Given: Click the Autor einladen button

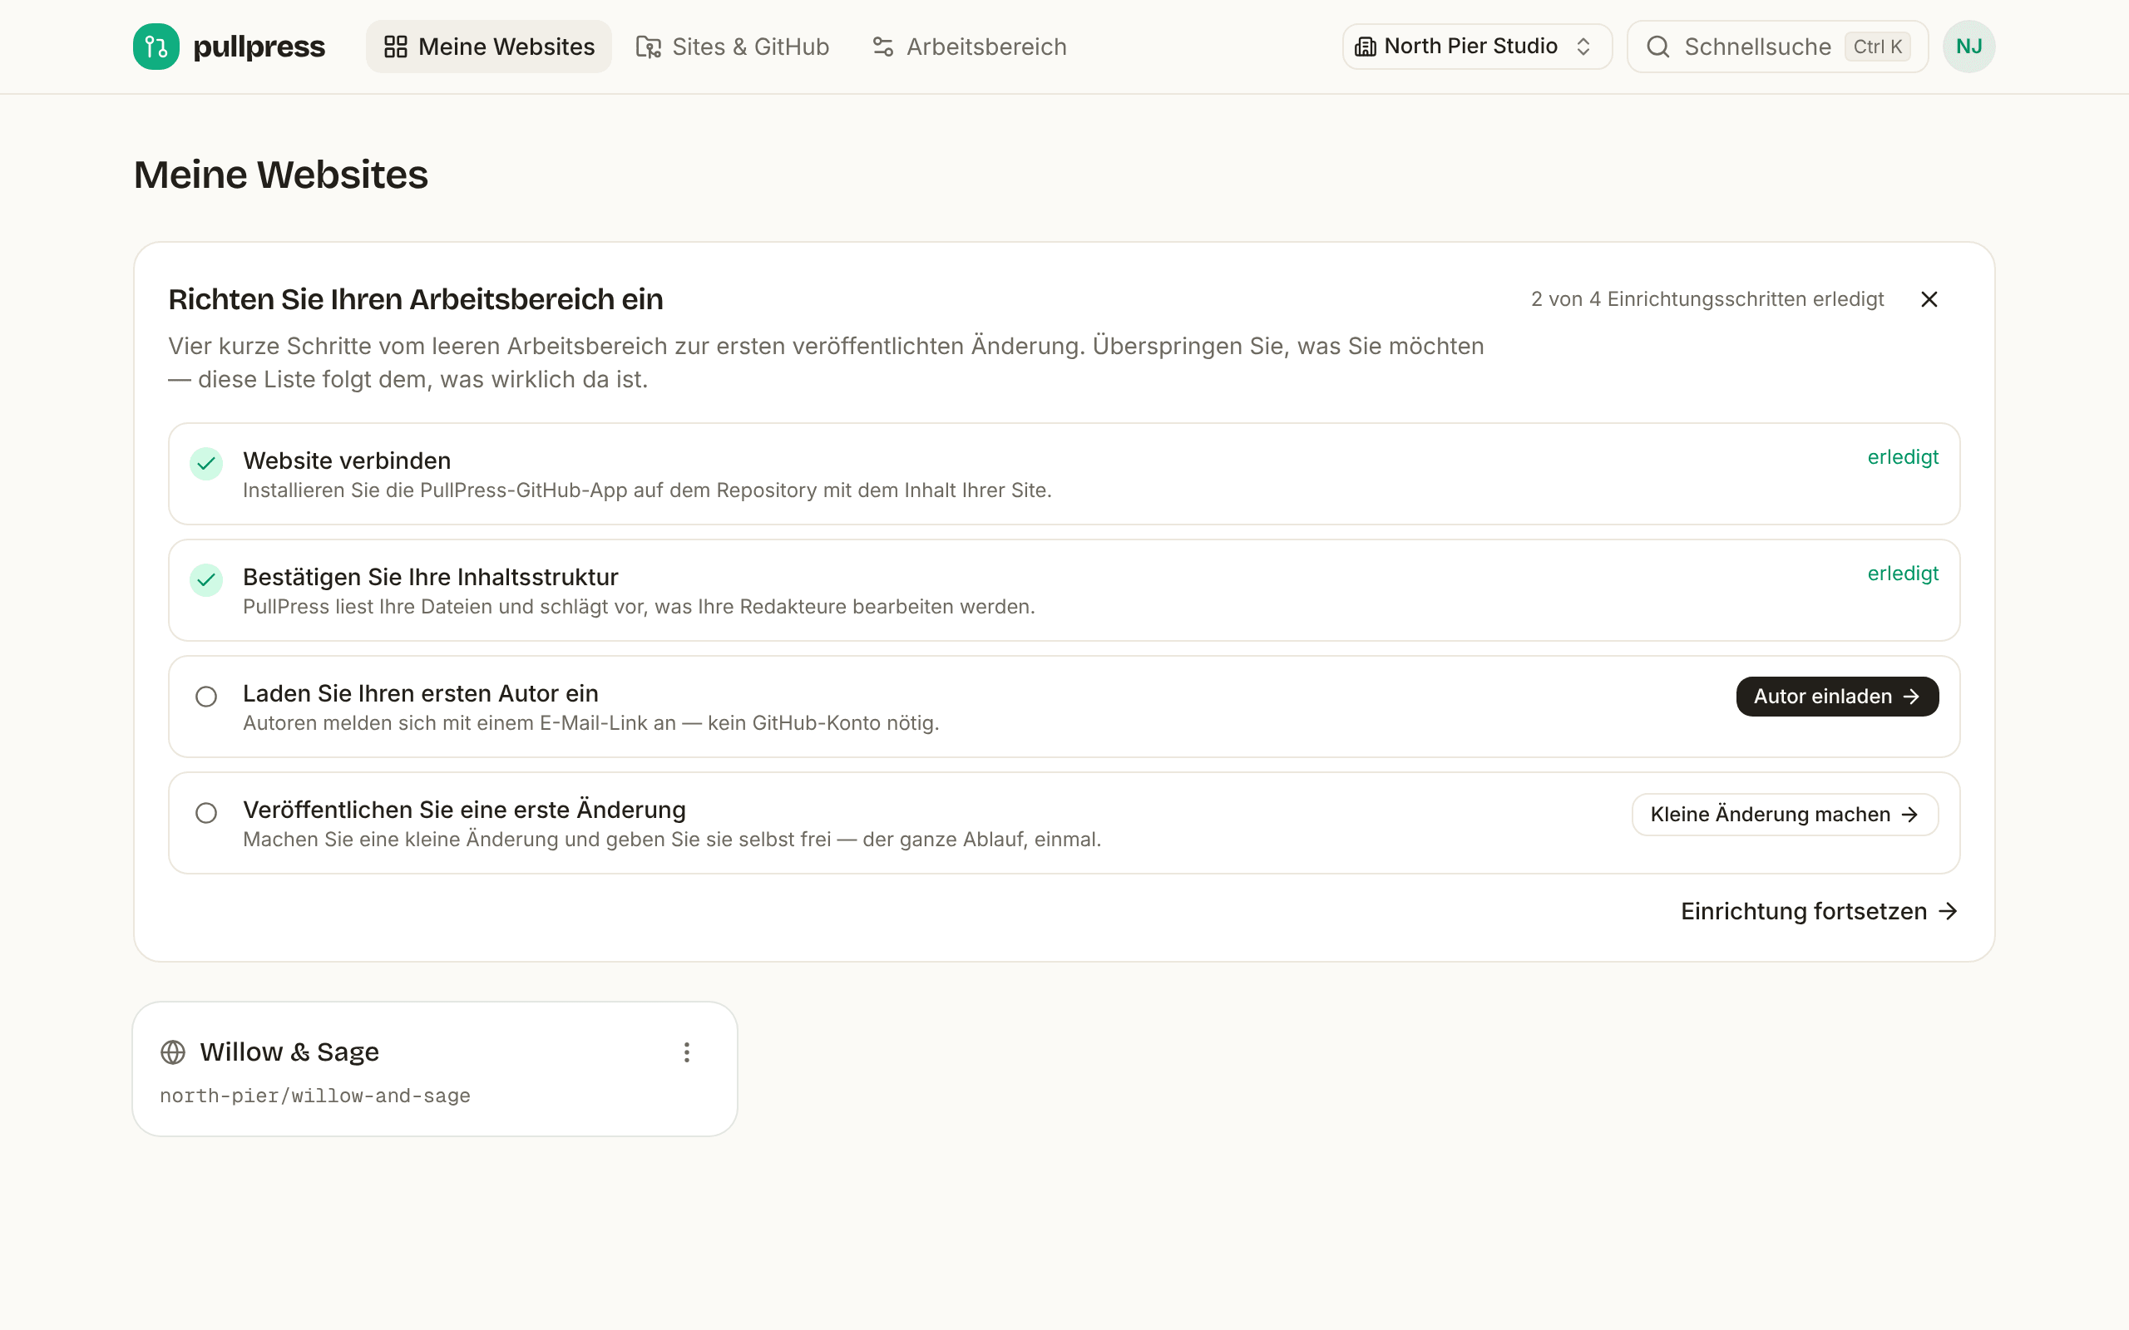Looking at the screenshot, I should (x=1837, y=697).
